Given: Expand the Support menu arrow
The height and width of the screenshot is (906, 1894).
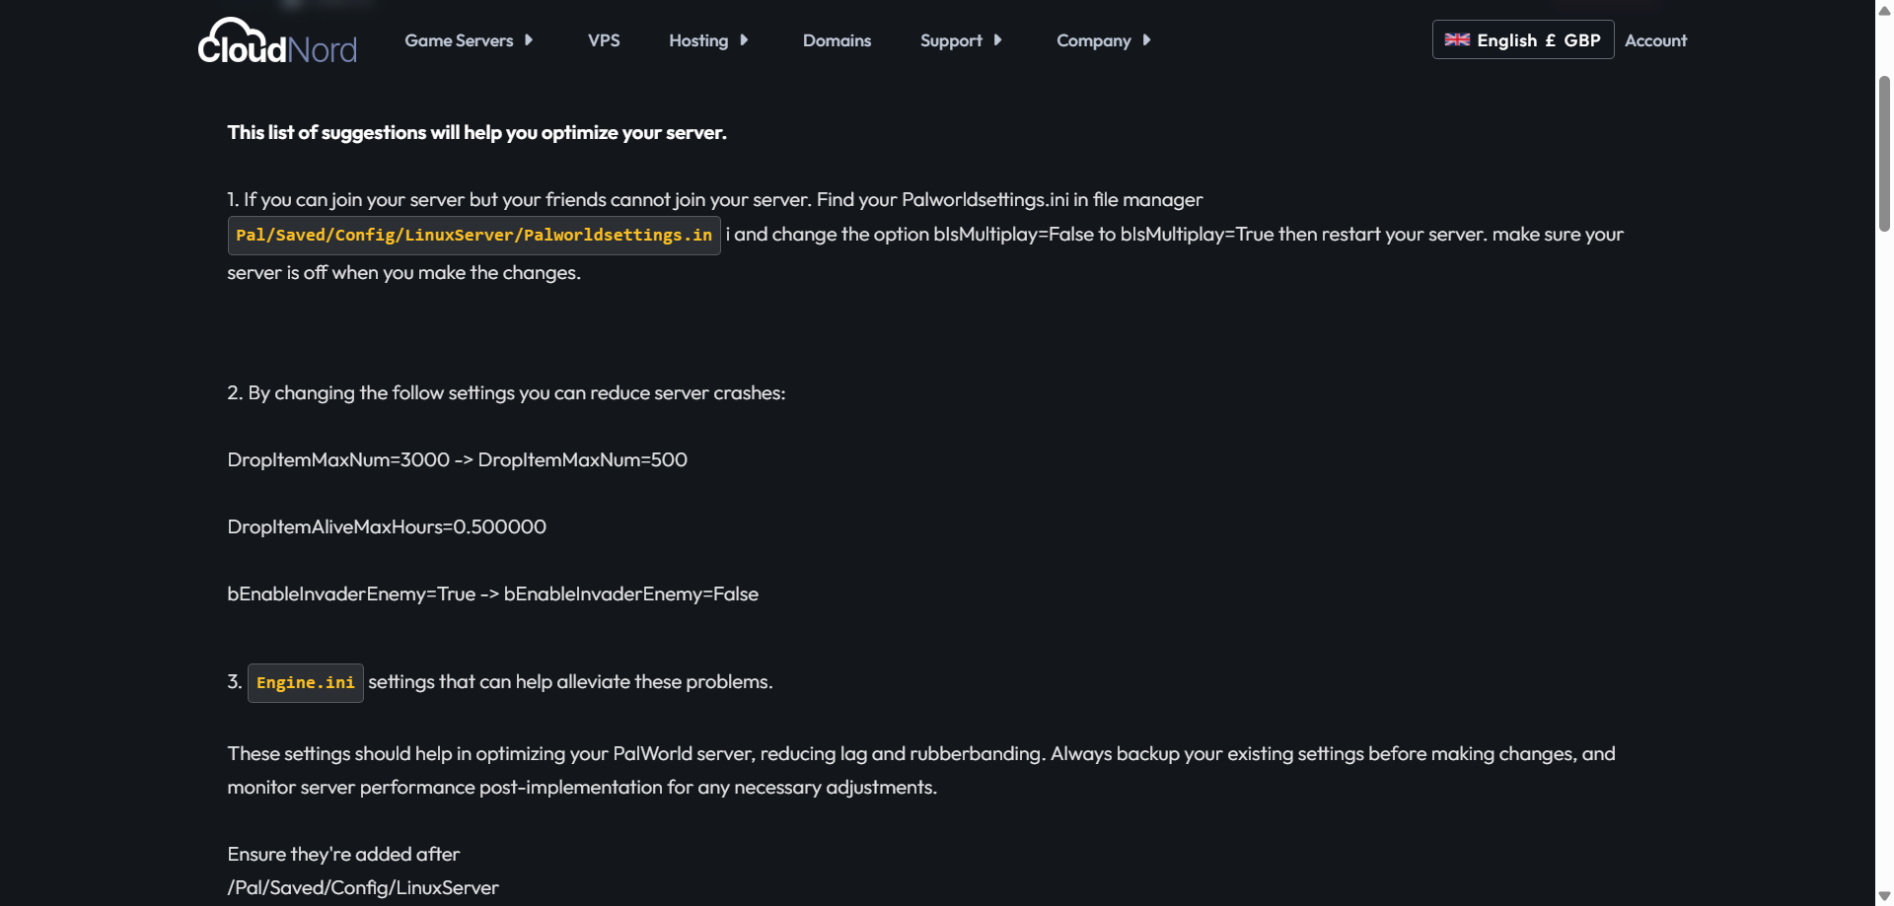Looking at the screenshot, I should [997, 40].
